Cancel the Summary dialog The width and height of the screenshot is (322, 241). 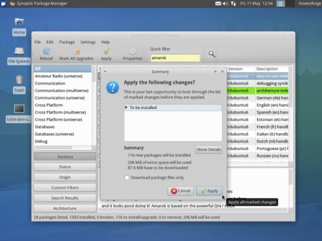tap(180, 191)
